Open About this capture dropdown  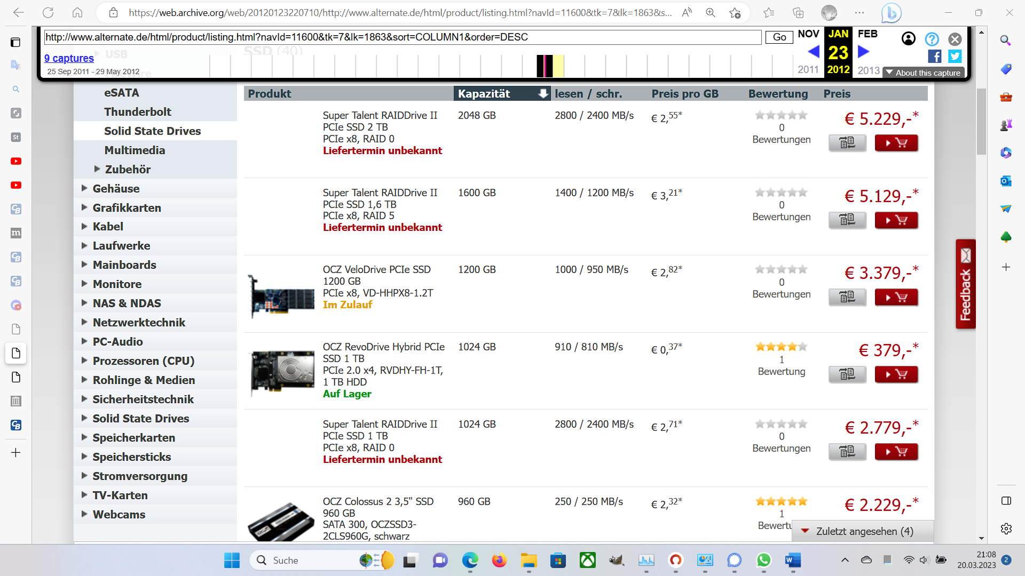click(924, 73)
